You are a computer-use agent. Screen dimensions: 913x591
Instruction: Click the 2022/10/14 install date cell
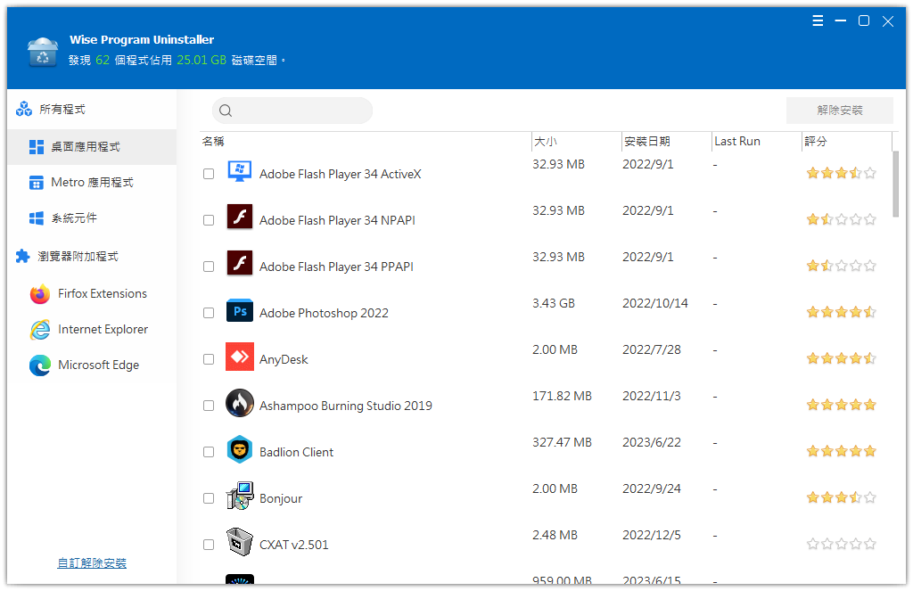click(655, 303)
